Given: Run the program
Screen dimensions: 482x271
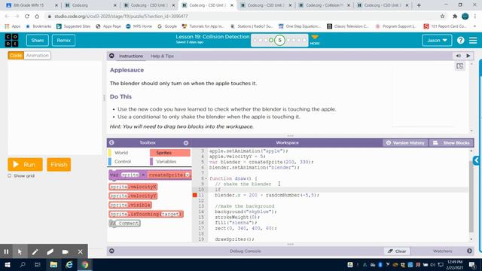Looking at the screenshot, I should (25, 165).
